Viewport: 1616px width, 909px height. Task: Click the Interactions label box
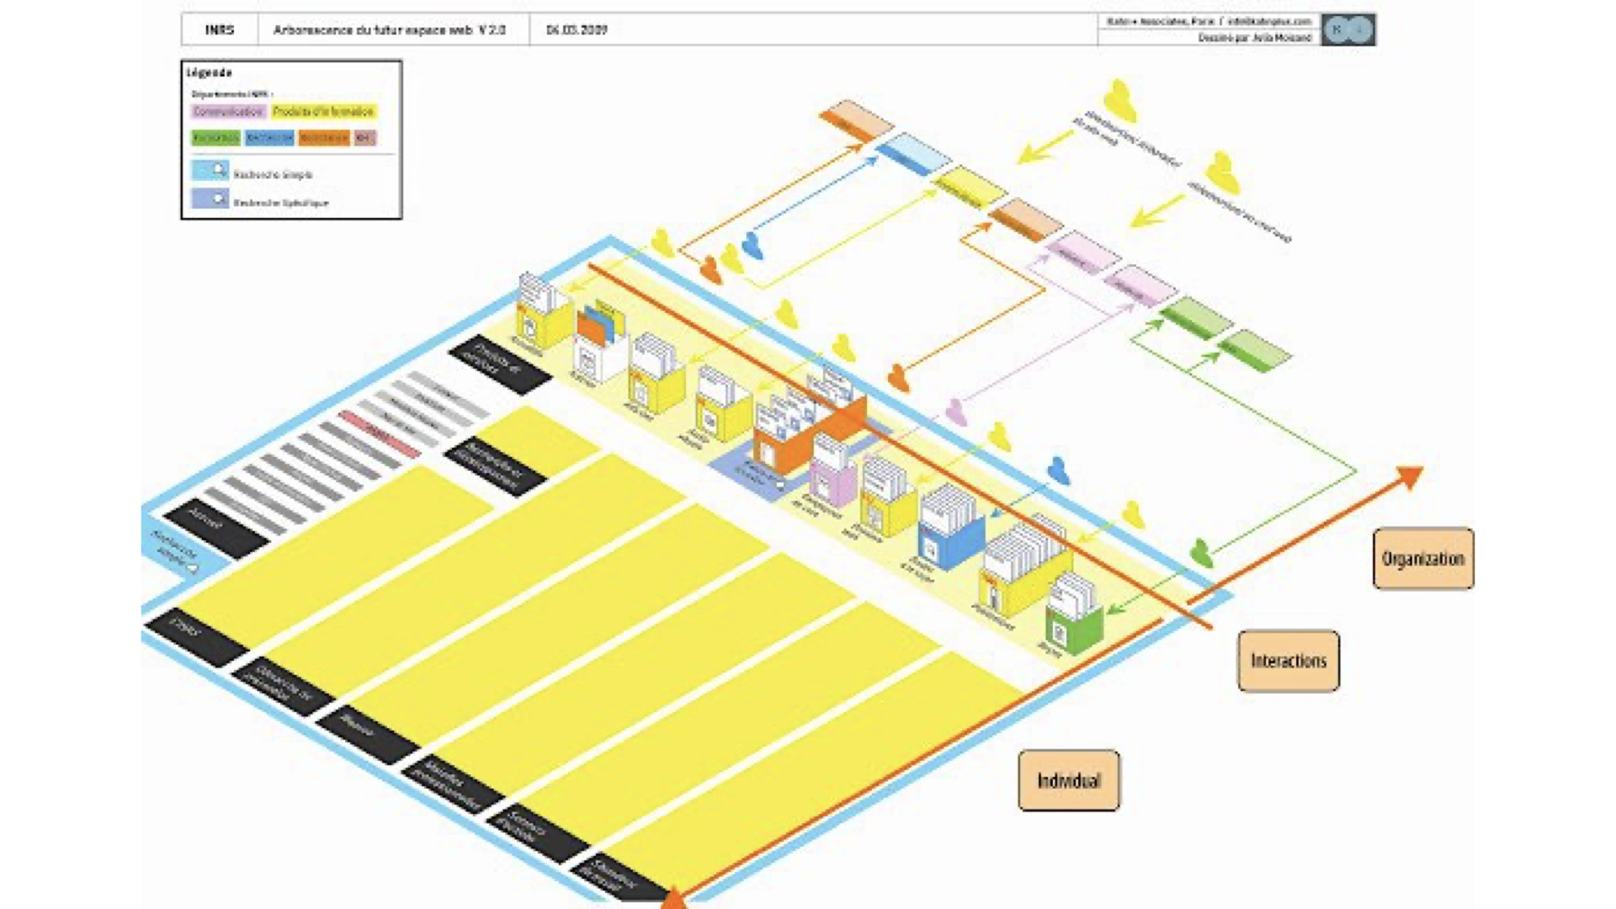tap(1288, 661)
